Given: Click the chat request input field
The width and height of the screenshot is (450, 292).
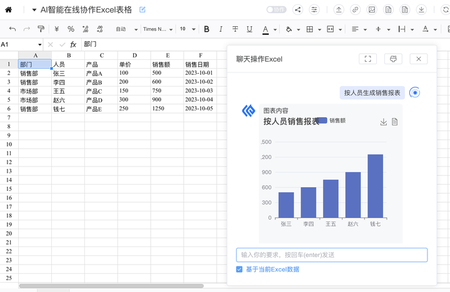Looking at the screenshot, I should pos(332,255).
